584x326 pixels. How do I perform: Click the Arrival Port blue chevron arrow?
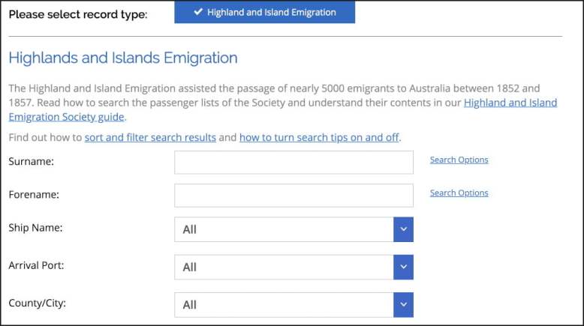point(403,267)
